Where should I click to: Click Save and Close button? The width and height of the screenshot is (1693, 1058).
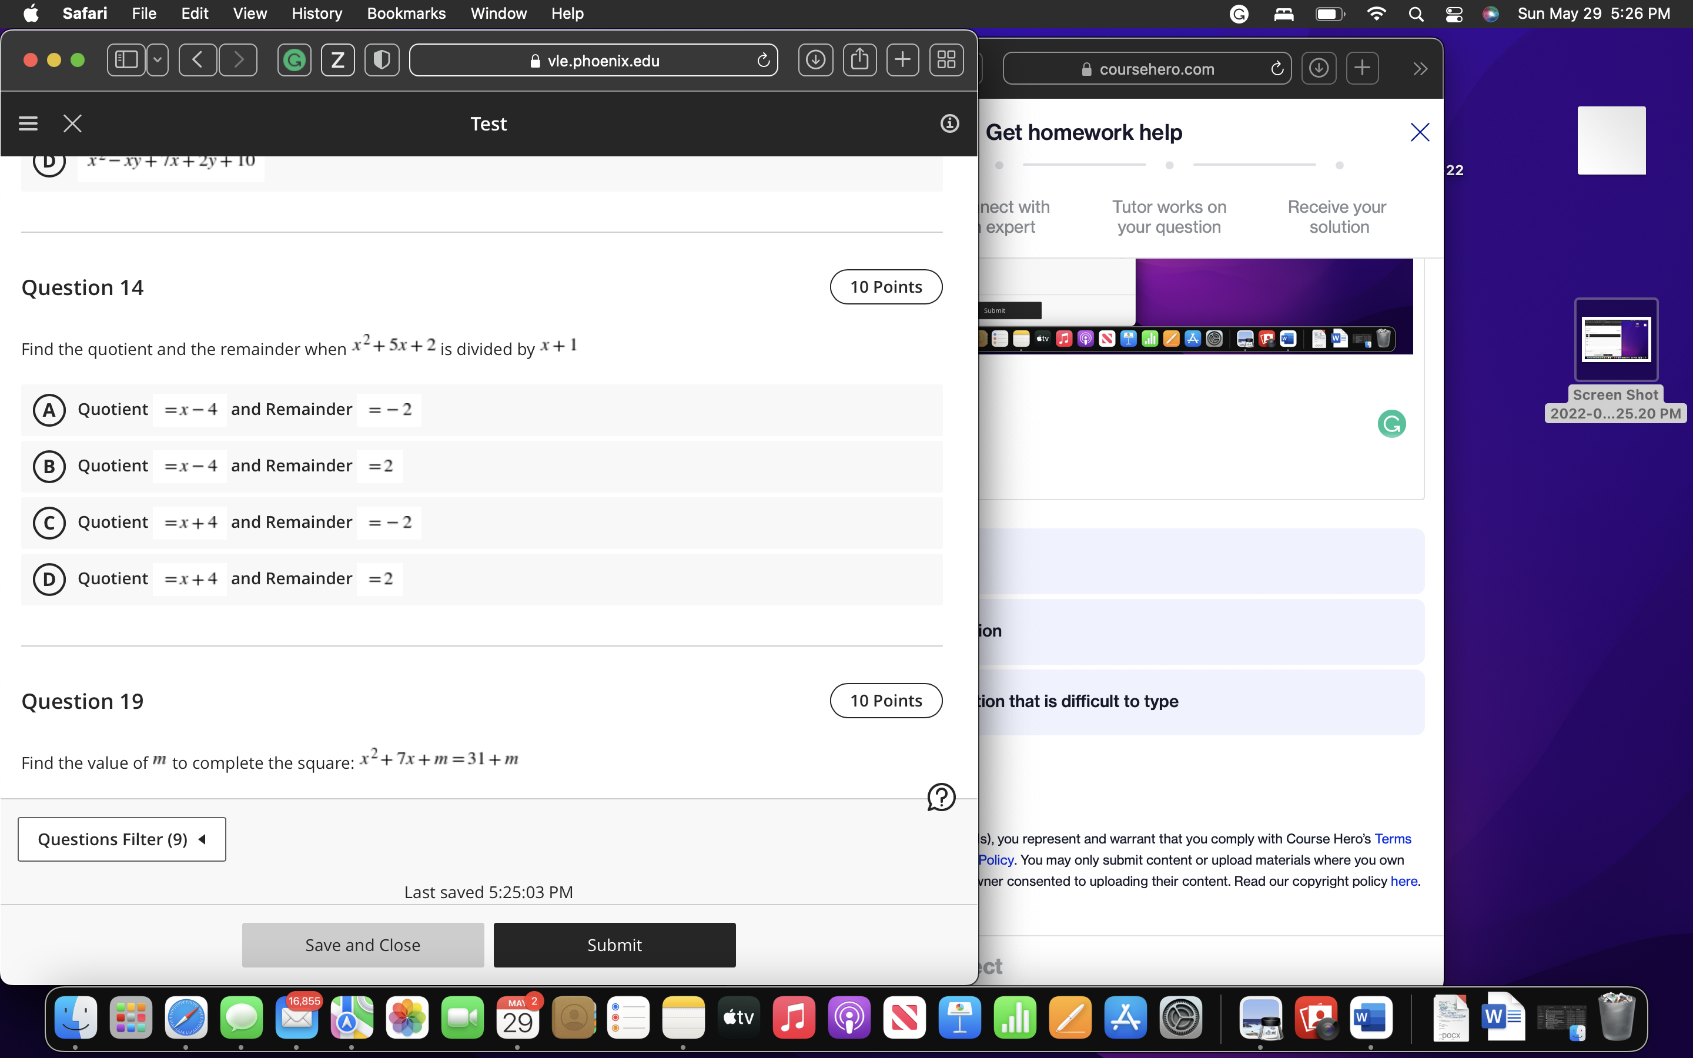[362, 945]
